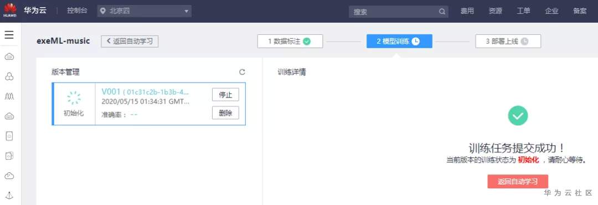Open 控制台 in the top bar
Viewport: 598px width, 205px height.
[77, 11]
